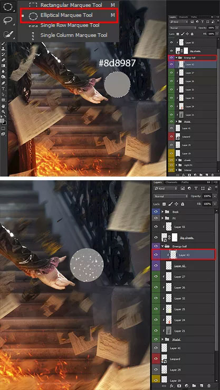The height and width of the screenshot is (390, 220).
Task: Collapse the Energy ball group in lower Layers panel
Action: (x=163, y=246)
